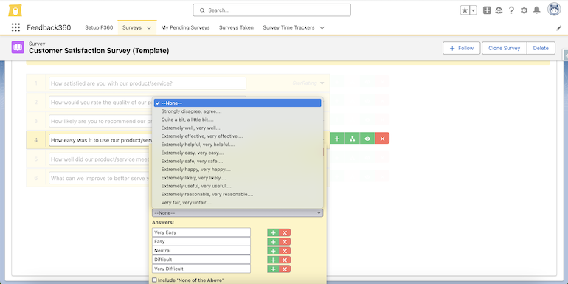Open the Salesforce Help question mark

[x=511, y=10]
